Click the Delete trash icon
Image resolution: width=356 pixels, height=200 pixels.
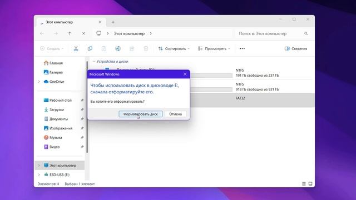coord(146,48)
